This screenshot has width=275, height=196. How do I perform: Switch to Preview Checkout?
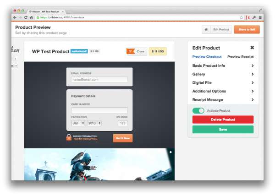tap(207, 57)
